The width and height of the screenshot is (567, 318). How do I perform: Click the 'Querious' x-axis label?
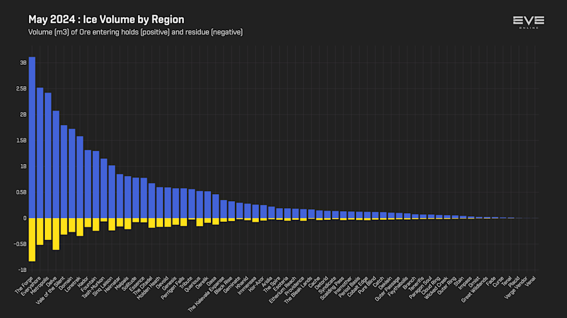click(192, 284)
